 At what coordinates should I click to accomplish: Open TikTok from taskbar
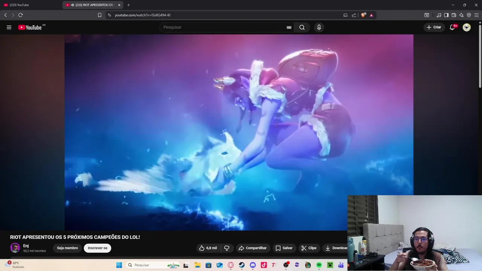coord(264,265)
